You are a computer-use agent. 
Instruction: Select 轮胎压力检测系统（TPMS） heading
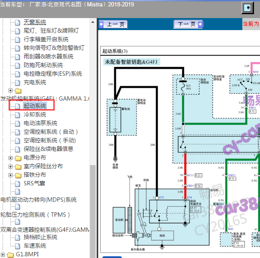(35, 215)
